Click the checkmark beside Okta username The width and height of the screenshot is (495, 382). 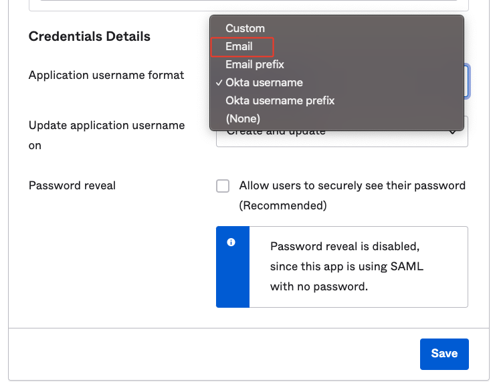pyautogui.click(x=219, y=83)
